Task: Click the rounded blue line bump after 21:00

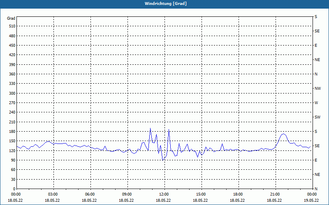Action: click(283, 134)
